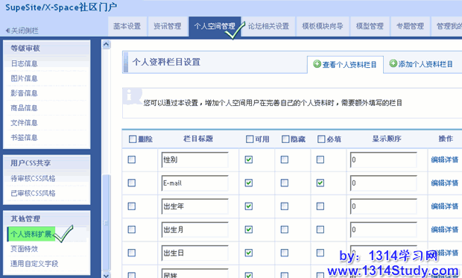Click 编辑详情 for the 性别 row
462x278 pixels.
click(445, 159)
